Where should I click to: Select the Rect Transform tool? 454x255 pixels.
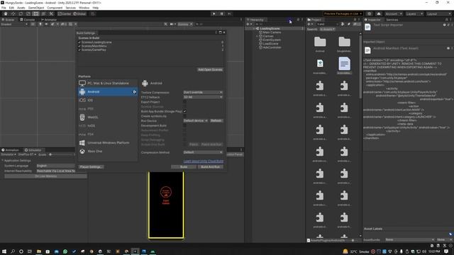pyautogui.click(x=36, y=13)
